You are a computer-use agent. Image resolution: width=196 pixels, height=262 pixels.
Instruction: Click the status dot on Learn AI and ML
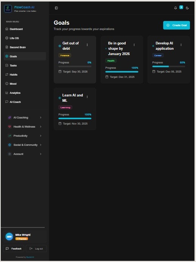point(60,98)
